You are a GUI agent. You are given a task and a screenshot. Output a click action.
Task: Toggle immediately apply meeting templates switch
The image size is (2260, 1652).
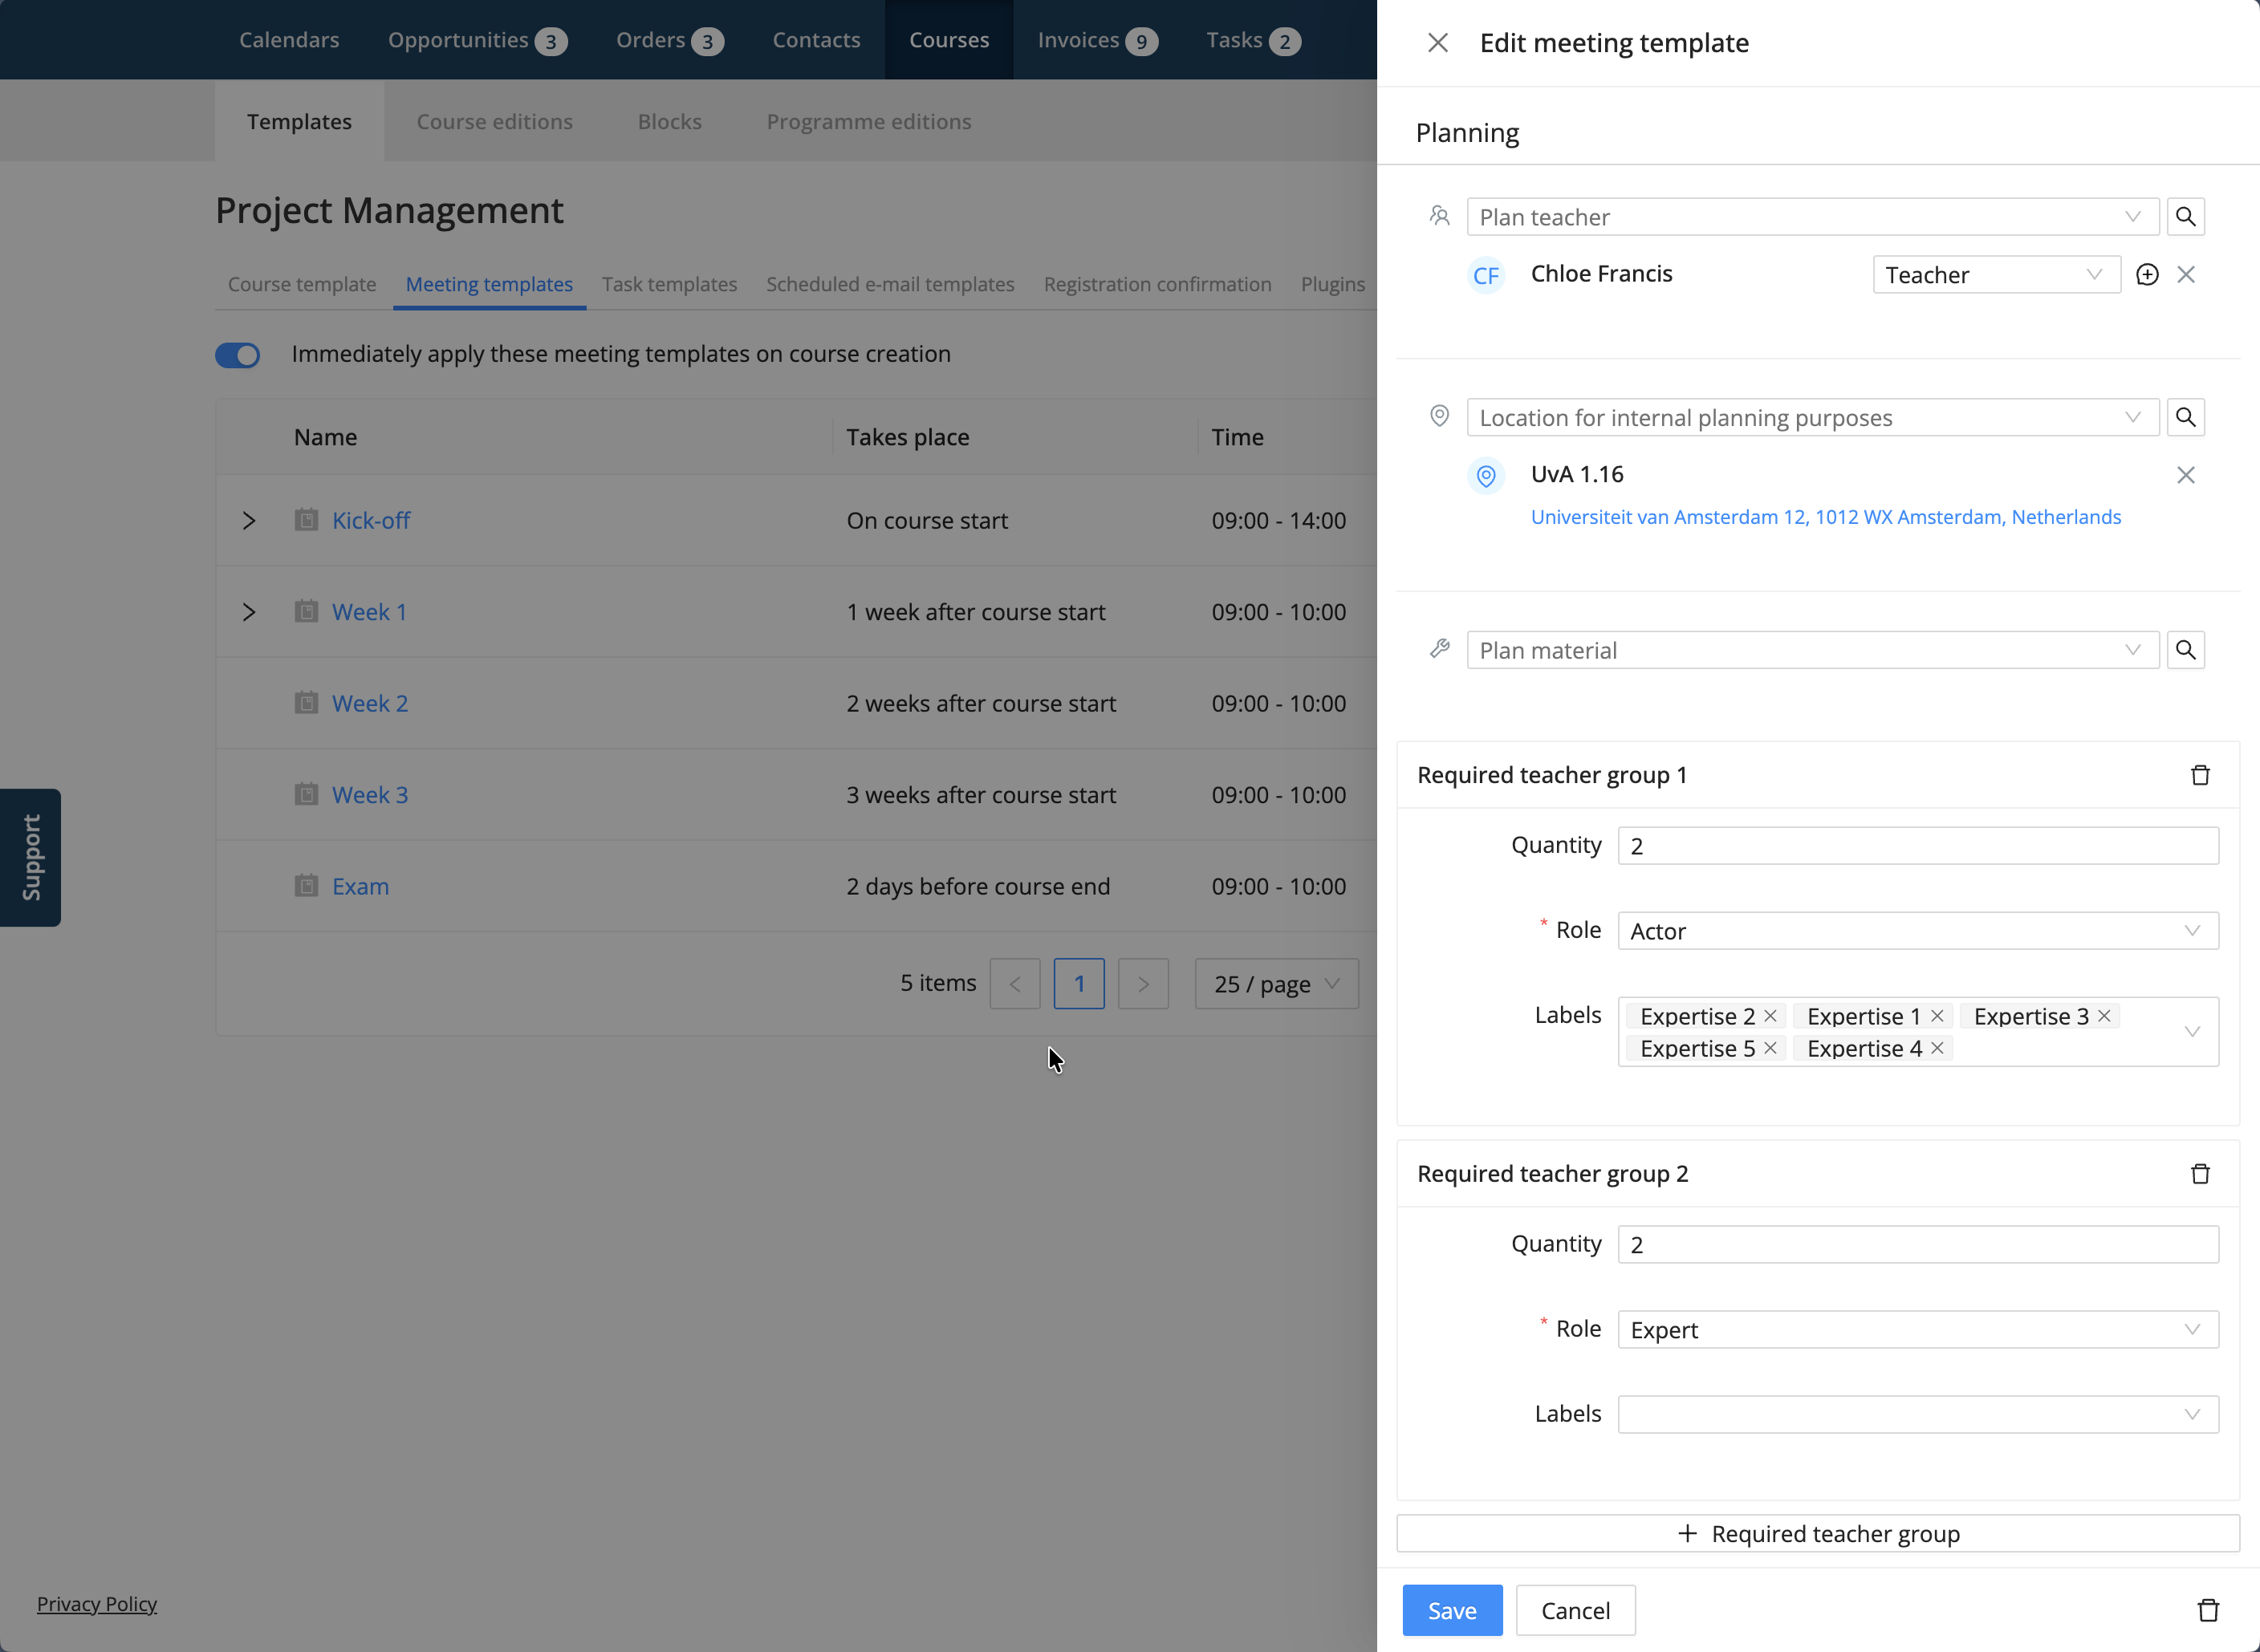[238, 355]
